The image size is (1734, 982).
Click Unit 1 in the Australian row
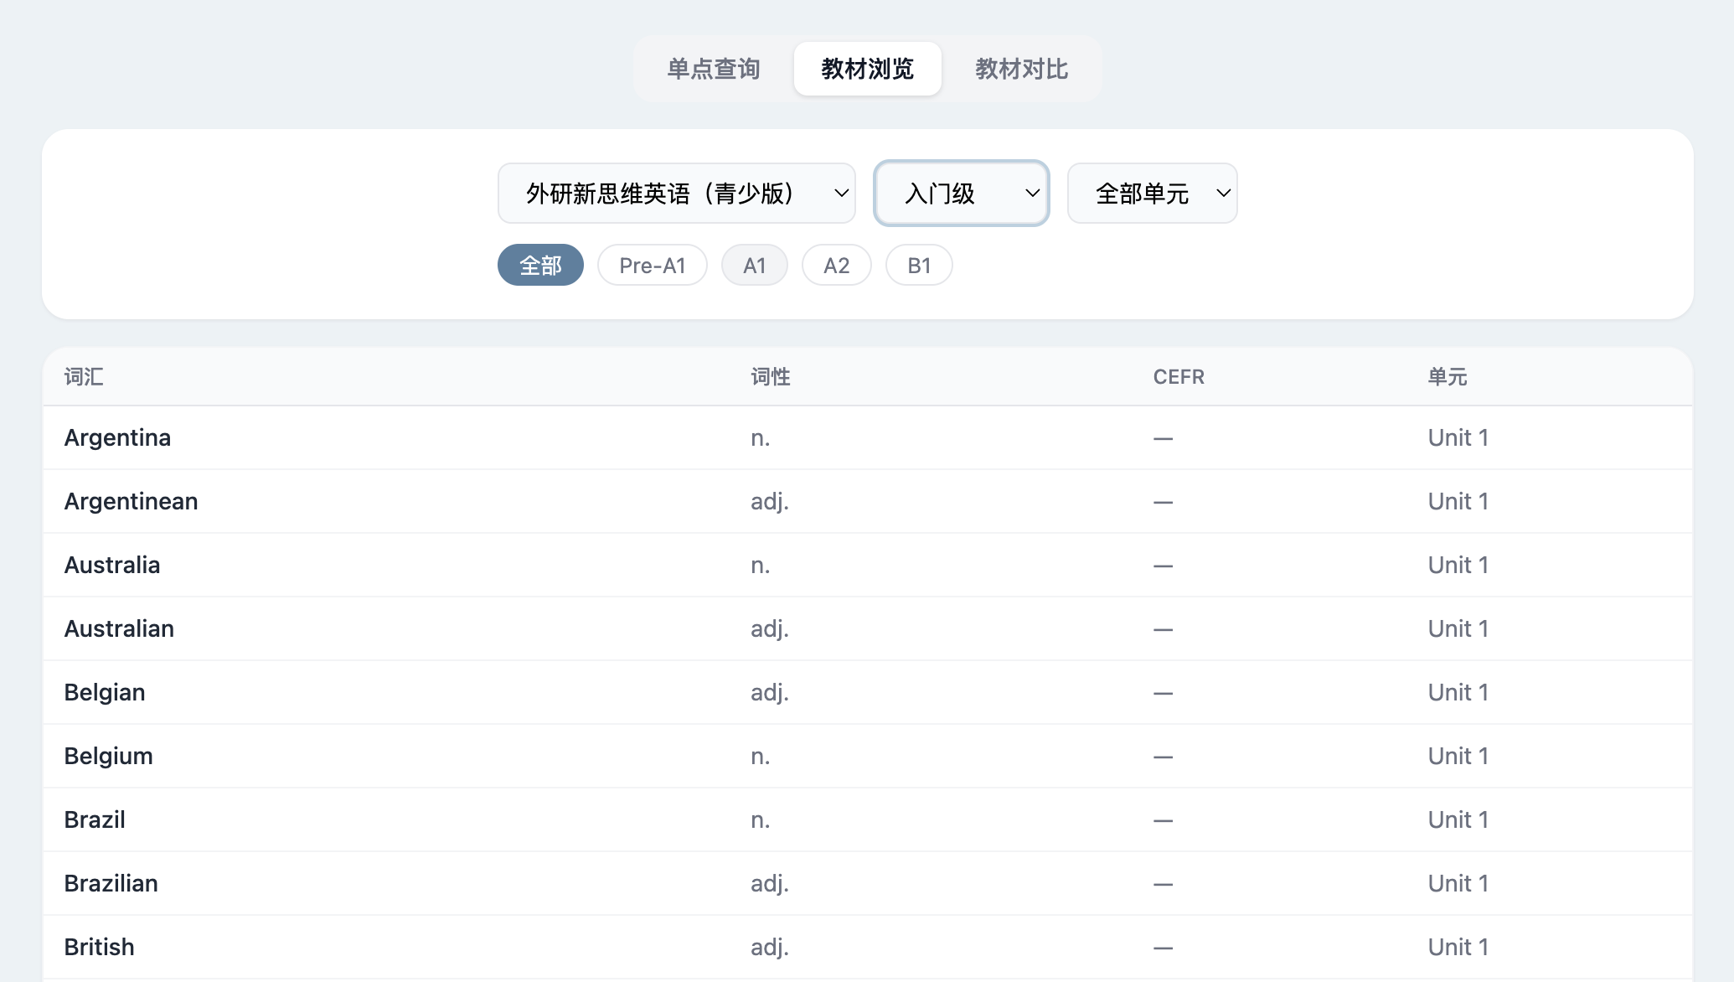(1458, 628)
